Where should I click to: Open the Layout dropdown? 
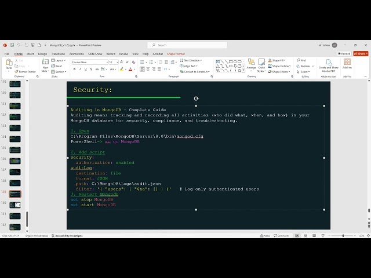[59, 60]
